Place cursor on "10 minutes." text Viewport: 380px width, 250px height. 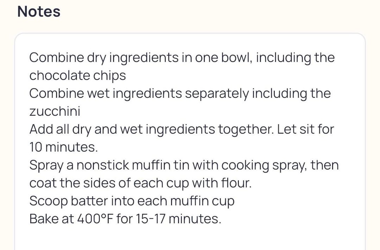[63, 147]
